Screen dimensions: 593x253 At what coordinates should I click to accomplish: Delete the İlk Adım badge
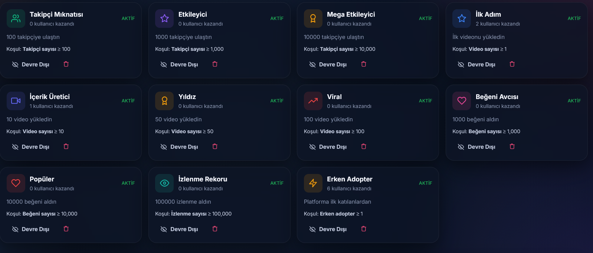point(512,64)
